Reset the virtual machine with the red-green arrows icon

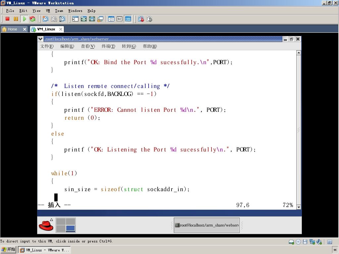click(32, 19)
